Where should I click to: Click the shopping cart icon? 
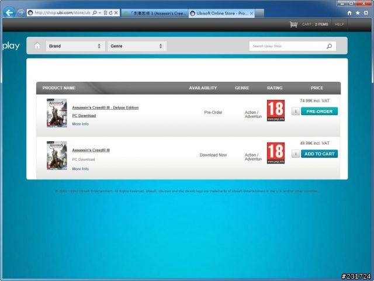pos(293,25)
